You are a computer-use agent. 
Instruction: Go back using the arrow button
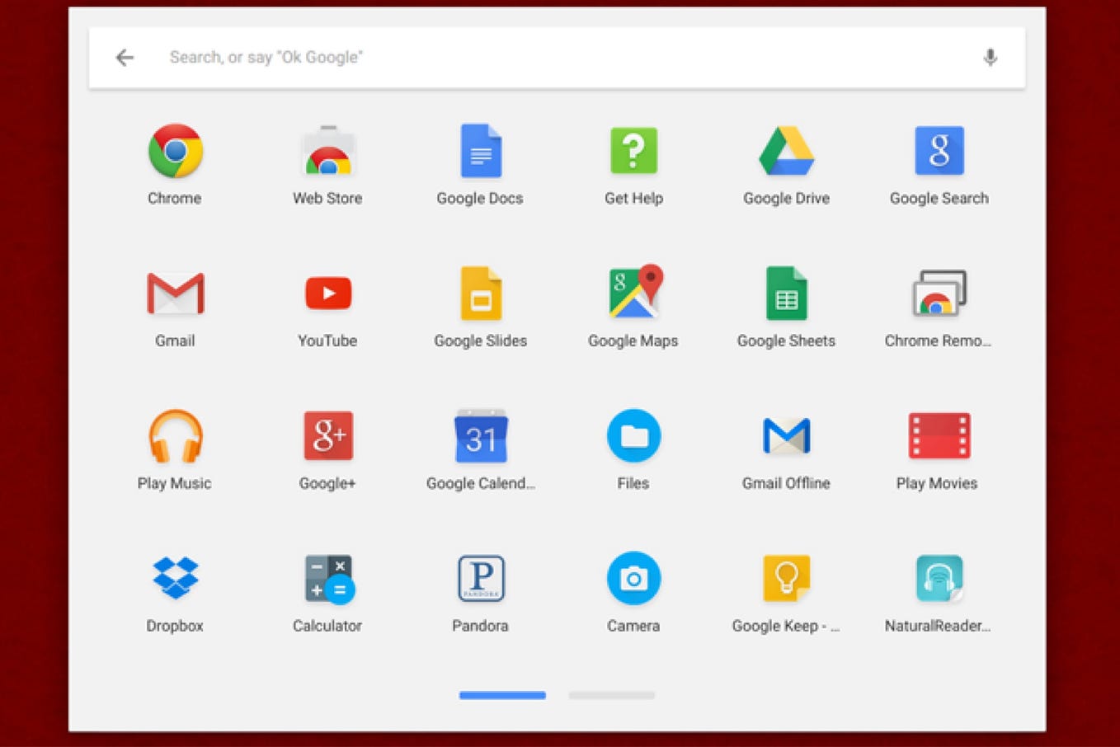[x=124, y=57]
